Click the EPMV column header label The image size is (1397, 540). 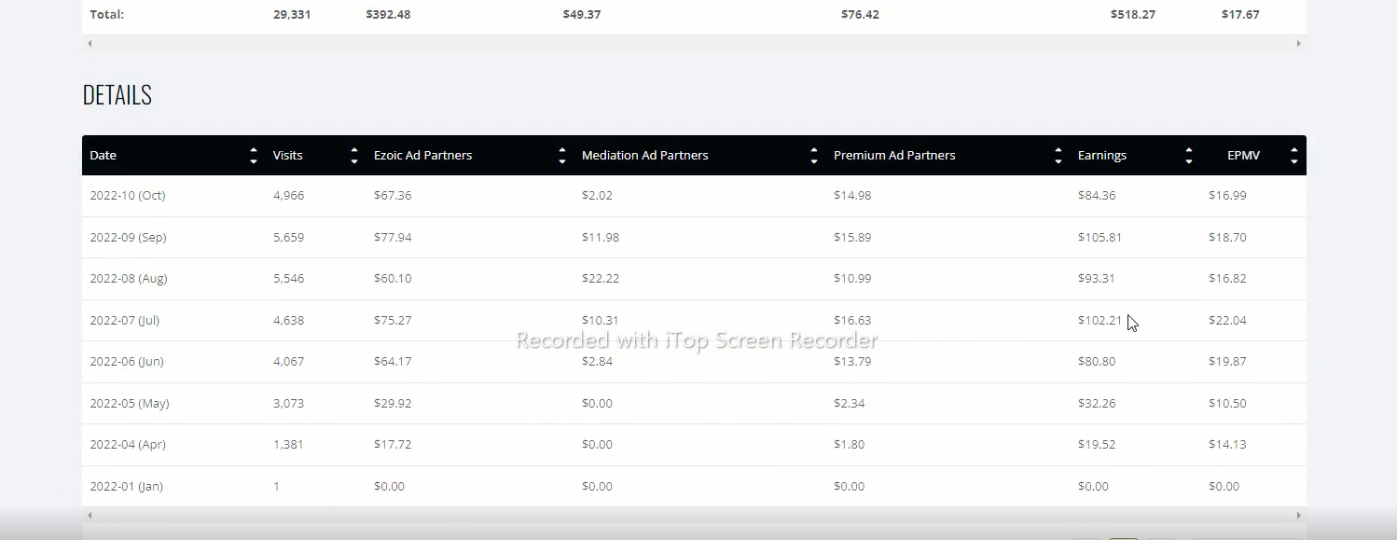pyautogui.click(x=1244, y=156)
